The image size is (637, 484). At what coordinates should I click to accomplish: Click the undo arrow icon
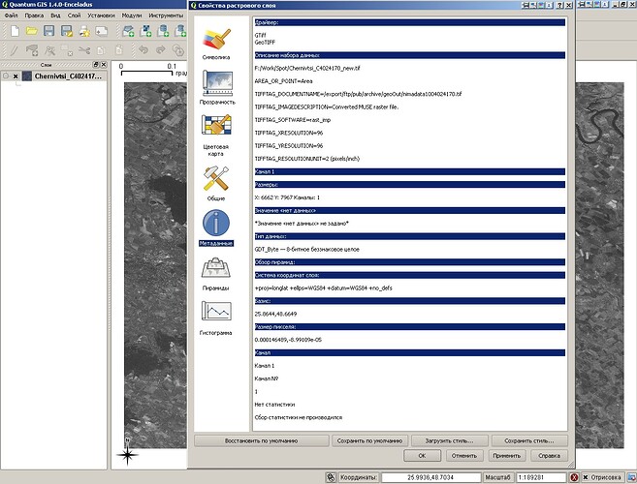pyautogui.click(x=143, y=50)
